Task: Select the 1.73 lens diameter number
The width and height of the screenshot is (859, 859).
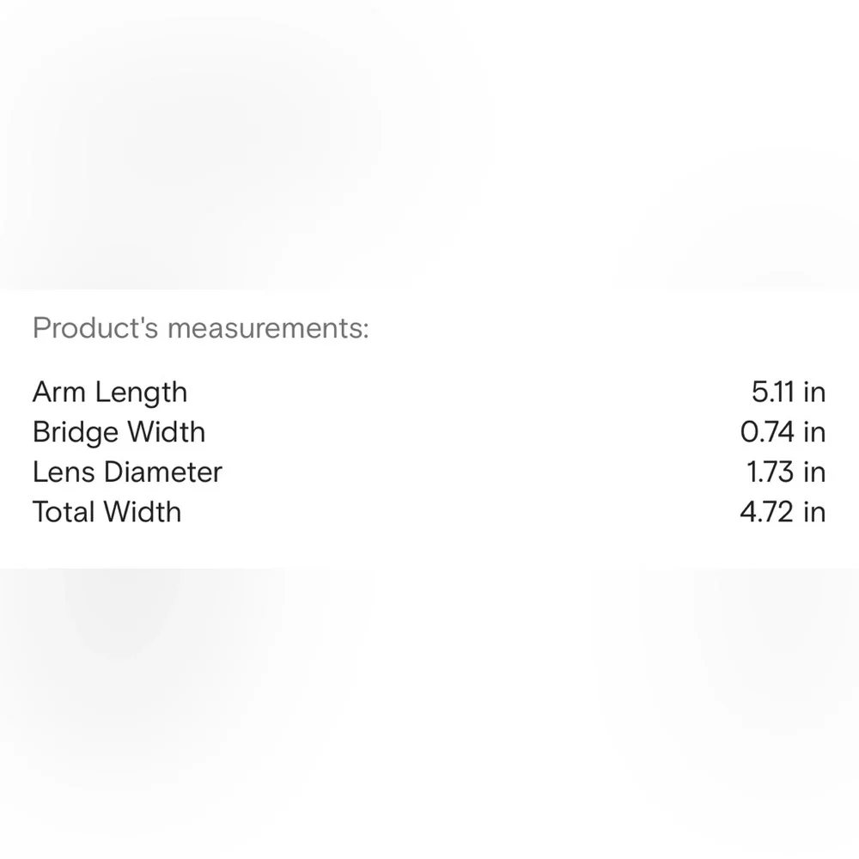Action: [771, 472]
